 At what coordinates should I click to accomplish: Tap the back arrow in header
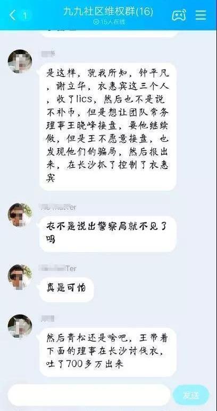pyautogui.click(x=12, y=15)
